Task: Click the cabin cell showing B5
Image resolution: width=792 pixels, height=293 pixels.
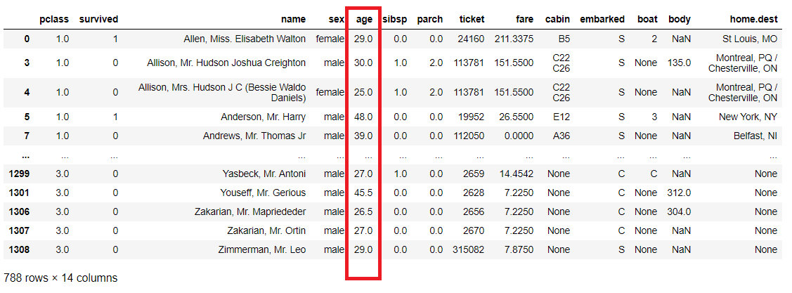Action: click(x=563, y=39)
